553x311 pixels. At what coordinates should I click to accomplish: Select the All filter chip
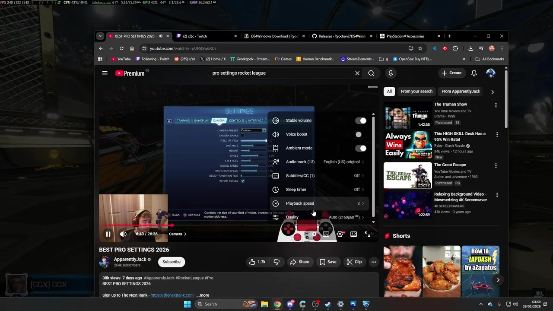pyautogui.click(x=389, y=92)
